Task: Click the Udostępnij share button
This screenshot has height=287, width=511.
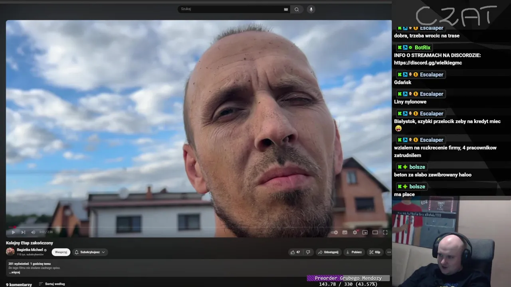Action: coord(329,252)
